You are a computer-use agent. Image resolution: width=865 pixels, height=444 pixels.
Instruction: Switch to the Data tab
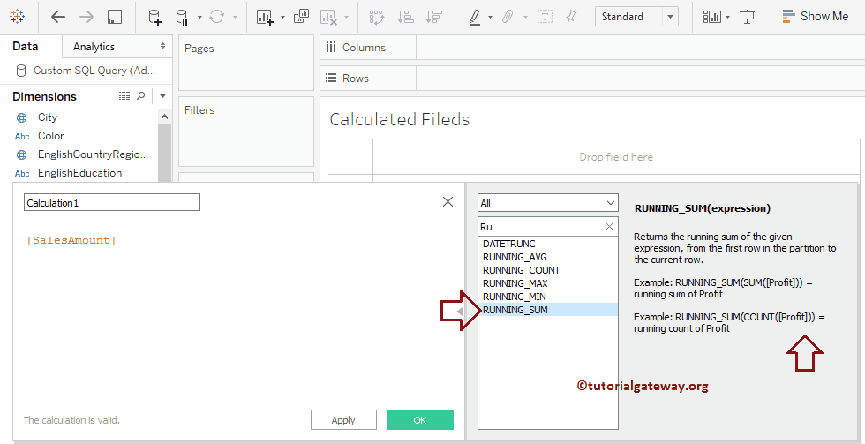(x=26, y=46)
